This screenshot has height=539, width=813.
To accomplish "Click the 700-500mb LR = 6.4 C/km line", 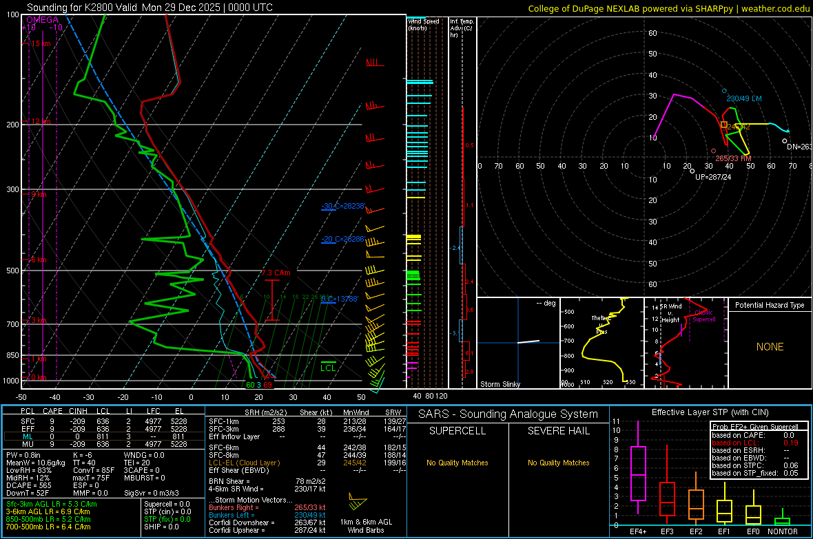I will tap(48, 527).
